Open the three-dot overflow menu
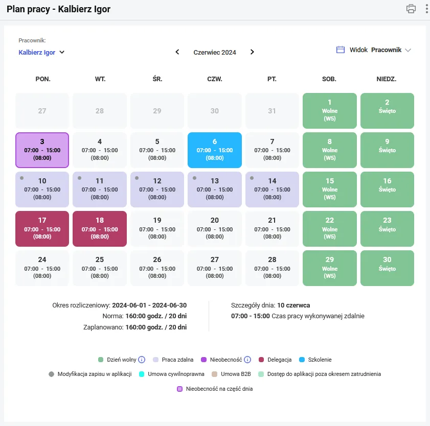 (426, 9)
